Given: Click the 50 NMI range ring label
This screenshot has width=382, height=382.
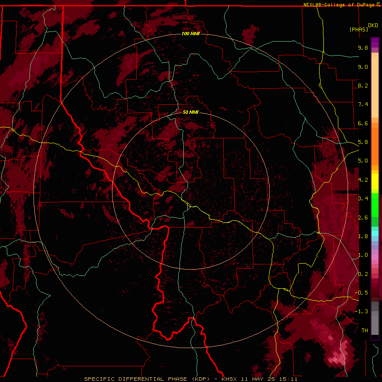Looking at the screenshot, I should click(191, 112).
